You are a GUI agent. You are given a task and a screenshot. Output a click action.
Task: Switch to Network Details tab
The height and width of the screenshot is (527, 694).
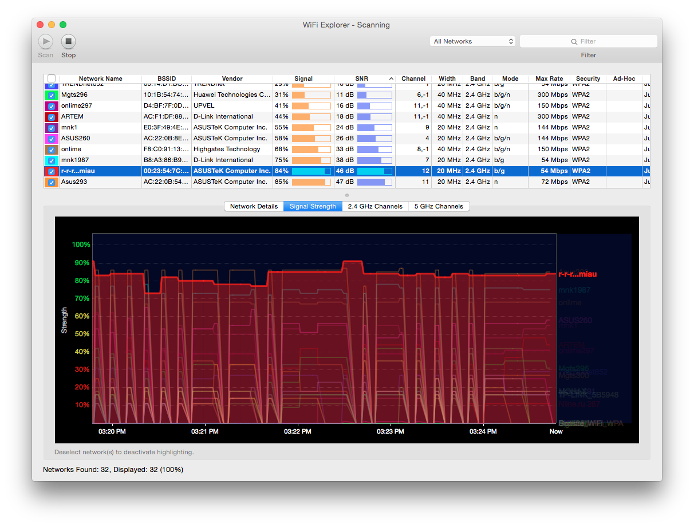[x=254, y=206]
